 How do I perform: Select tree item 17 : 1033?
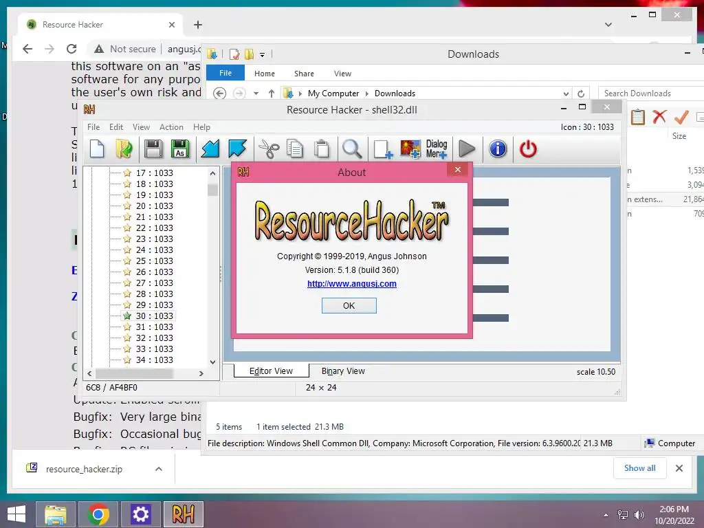coord(155,173)
